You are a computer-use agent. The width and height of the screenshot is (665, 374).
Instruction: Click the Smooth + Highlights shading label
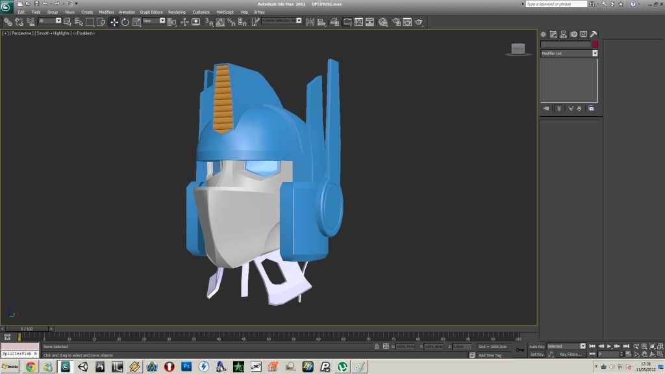click(x=53, y=33)
